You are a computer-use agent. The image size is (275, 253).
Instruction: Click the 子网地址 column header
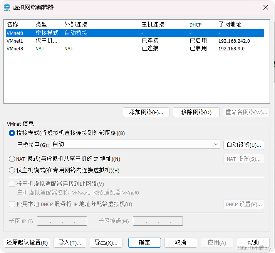tap(240, 24)
